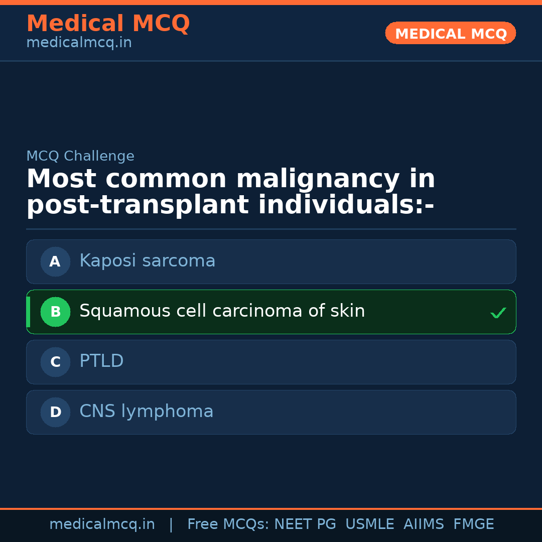
Task: Choose Squamous cell carcinoma of skin answer
Action: coord(222,311)
